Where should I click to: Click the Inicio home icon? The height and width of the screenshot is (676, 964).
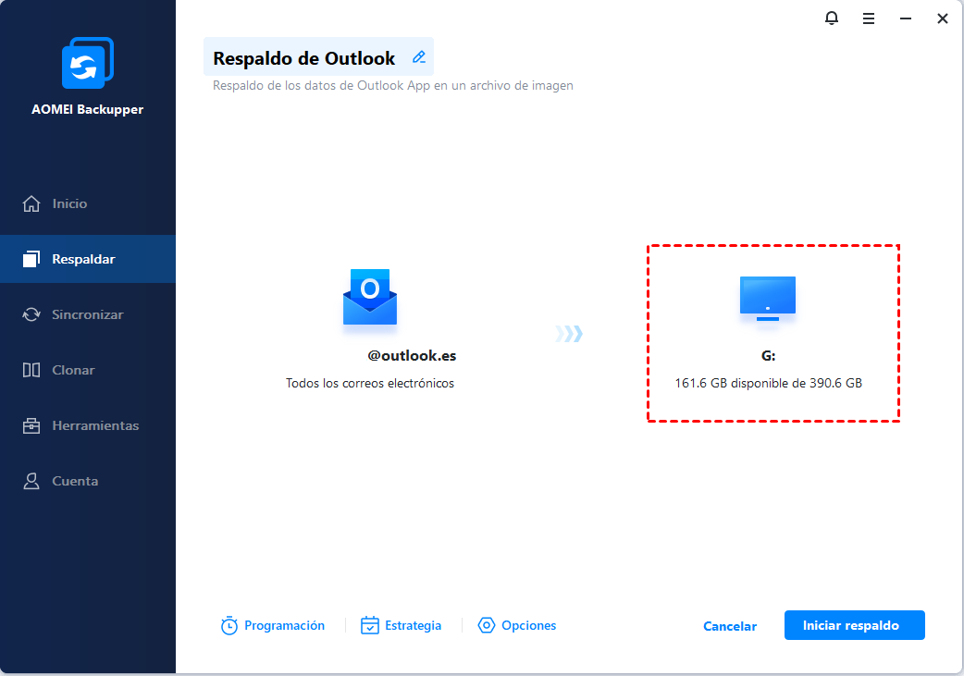tap(31, 203)
